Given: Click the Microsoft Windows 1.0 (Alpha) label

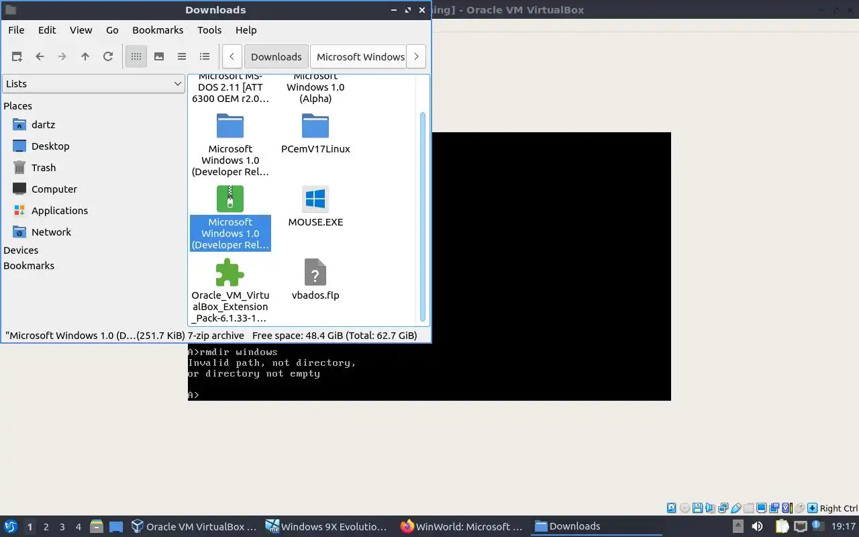Looking at the screenshot, I should [x=315, y=88].
